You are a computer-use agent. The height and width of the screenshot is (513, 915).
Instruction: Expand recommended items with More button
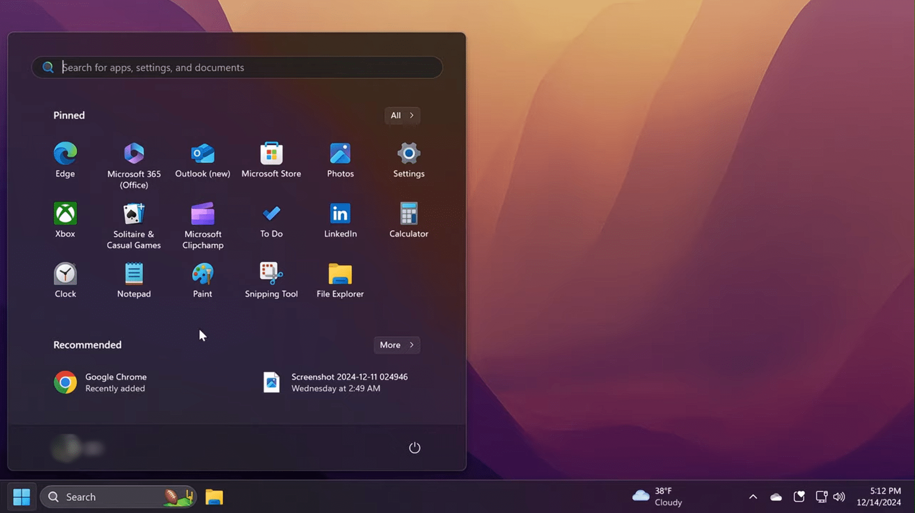(x=397, y=345)
